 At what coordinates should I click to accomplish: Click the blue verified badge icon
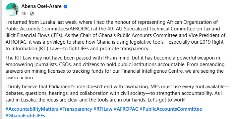(x=65, y=7)
